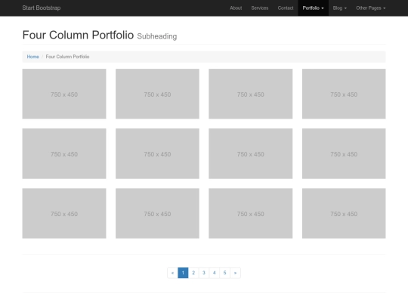Go to the About page

click(236, 8)
